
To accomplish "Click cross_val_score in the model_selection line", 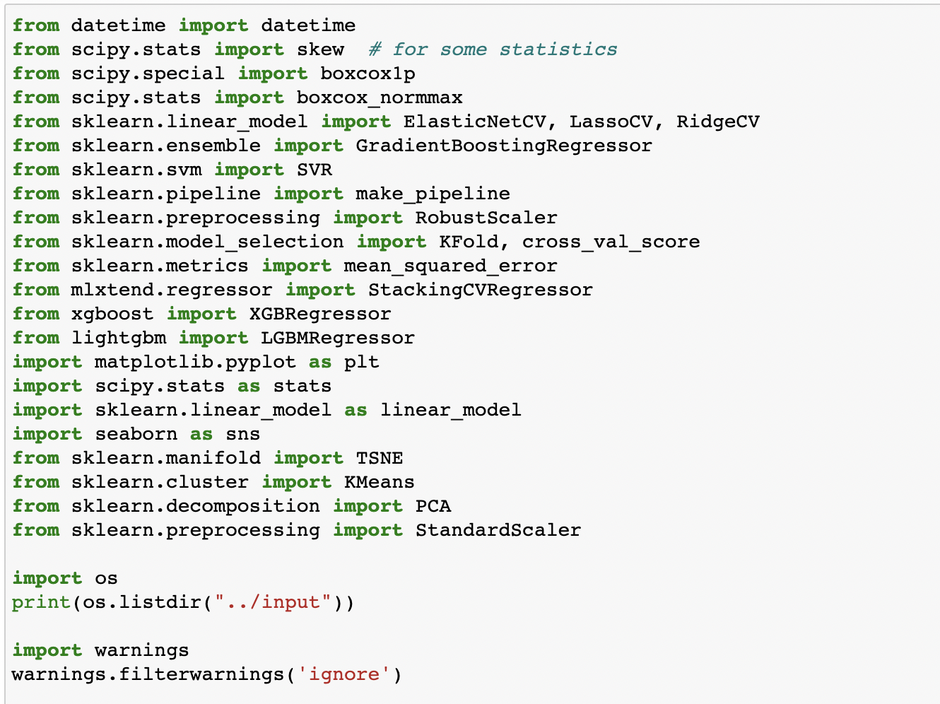I will [611, 241].
